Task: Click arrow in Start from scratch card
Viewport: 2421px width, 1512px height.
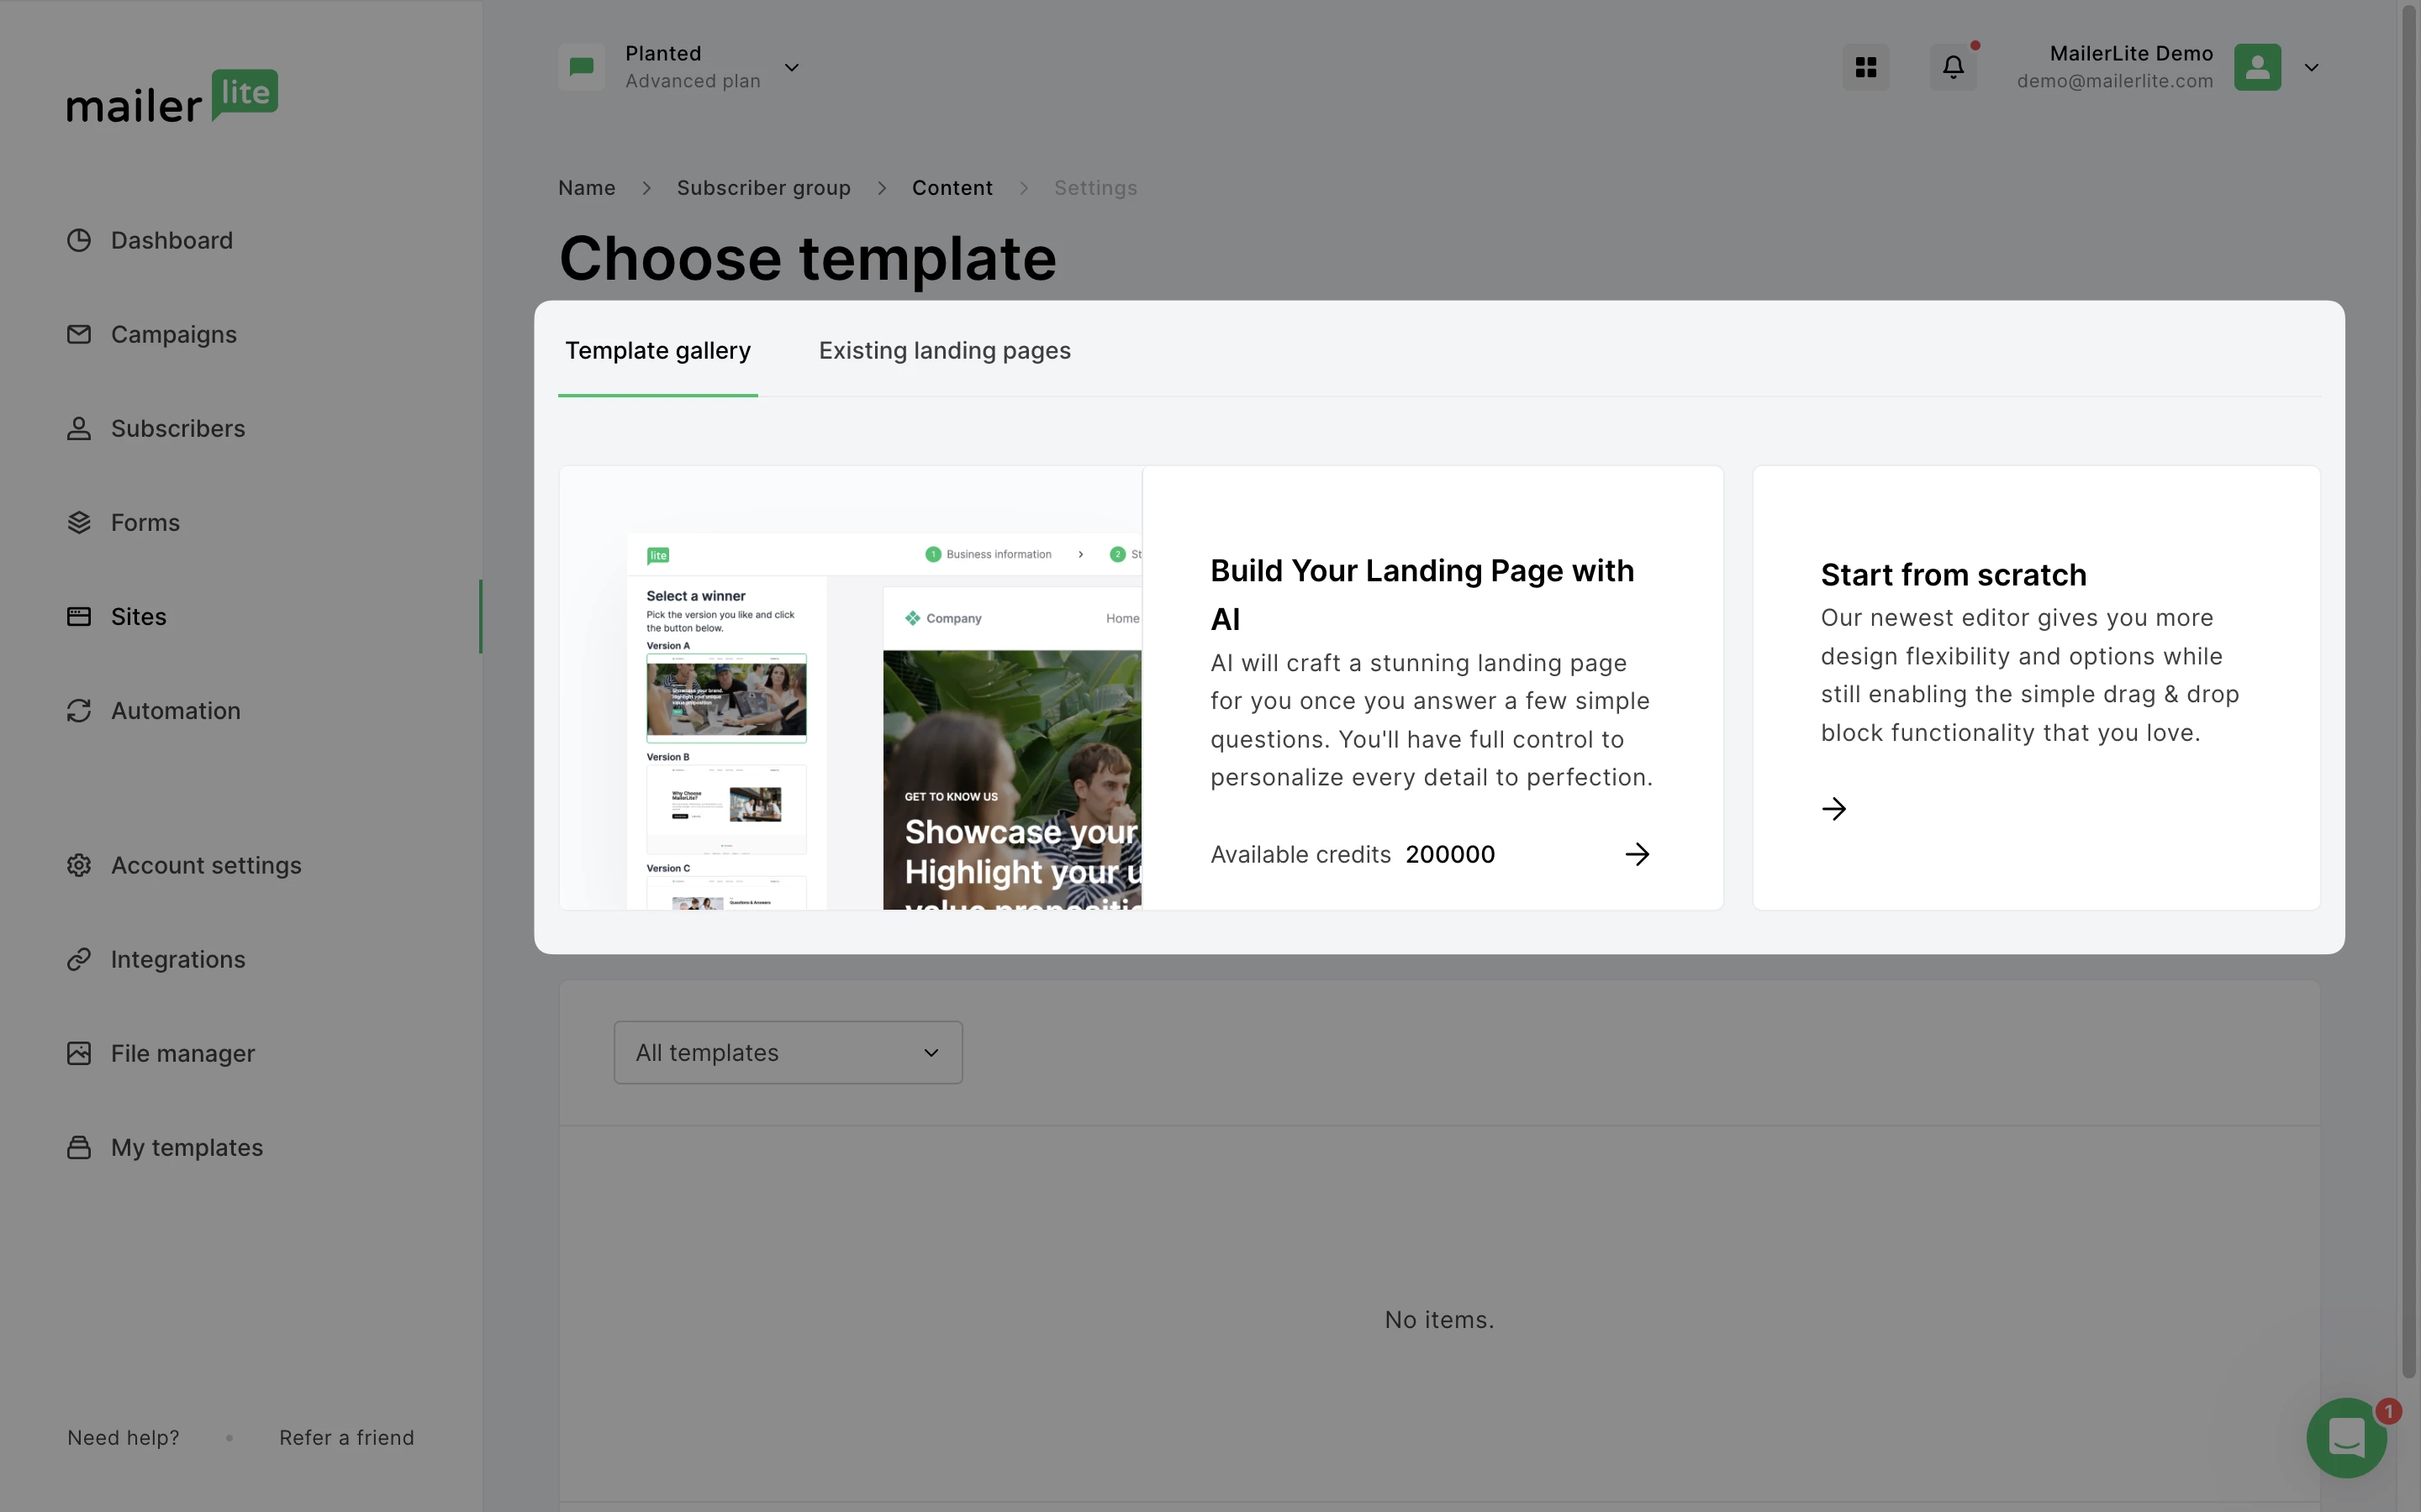Action: click(1833, 808)
